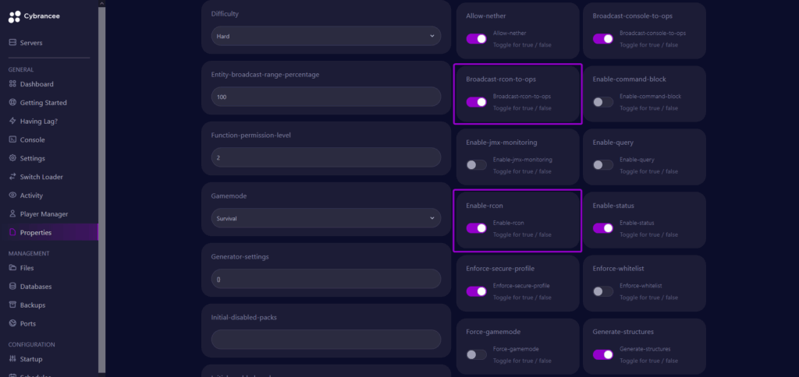Click the sidebar vertical scrollbar
The width and height of the screenshot is (799, 377).
tap(102, 188)
